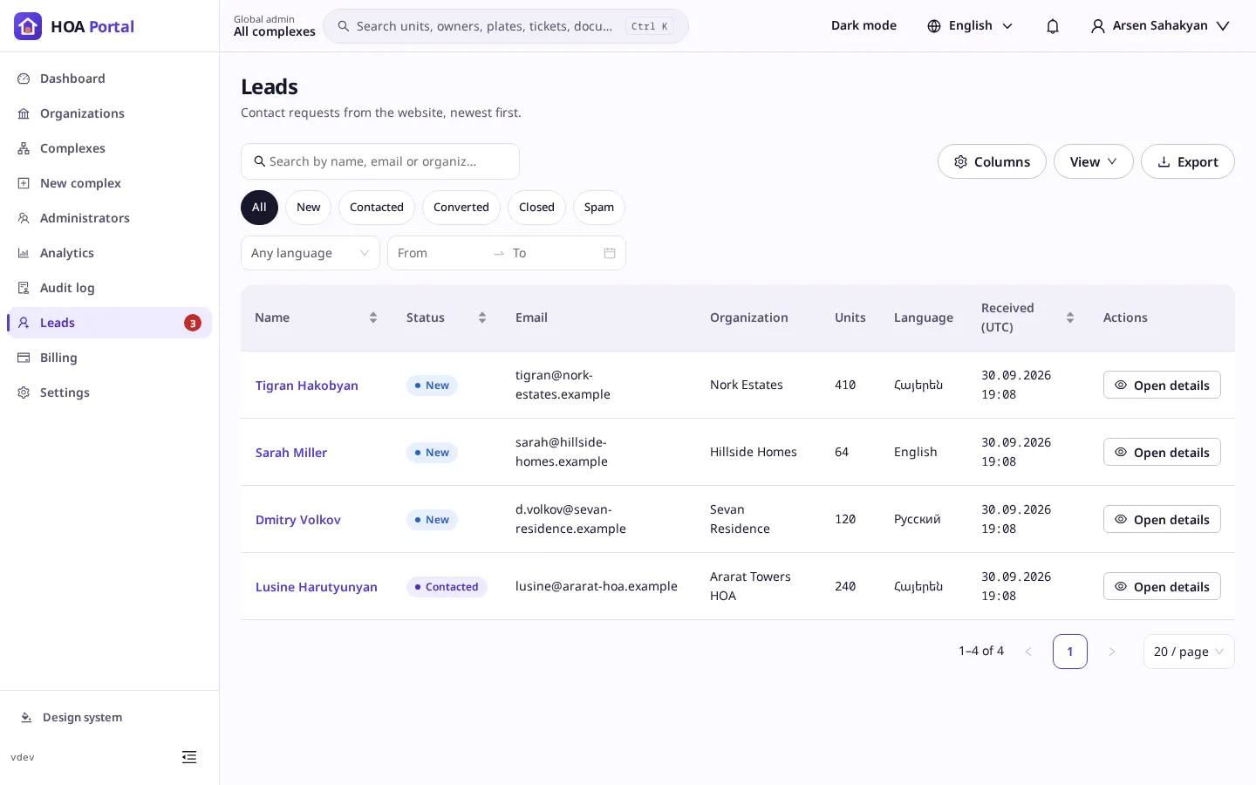Open Dmitry Volkov lead link
Image resolution: width=1256 pixels, height=785 pixels.
coord(298,520)
